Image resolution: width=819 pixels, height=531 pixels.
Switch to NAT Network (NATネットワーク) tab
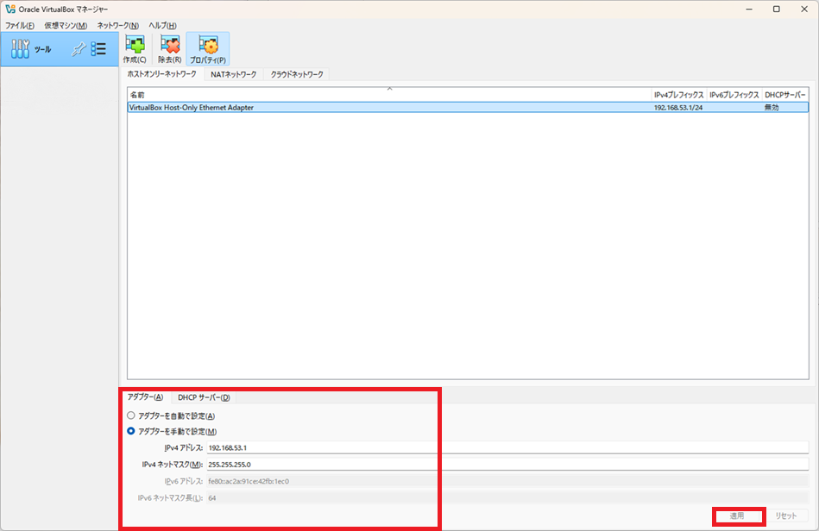[x=234, y=75]
